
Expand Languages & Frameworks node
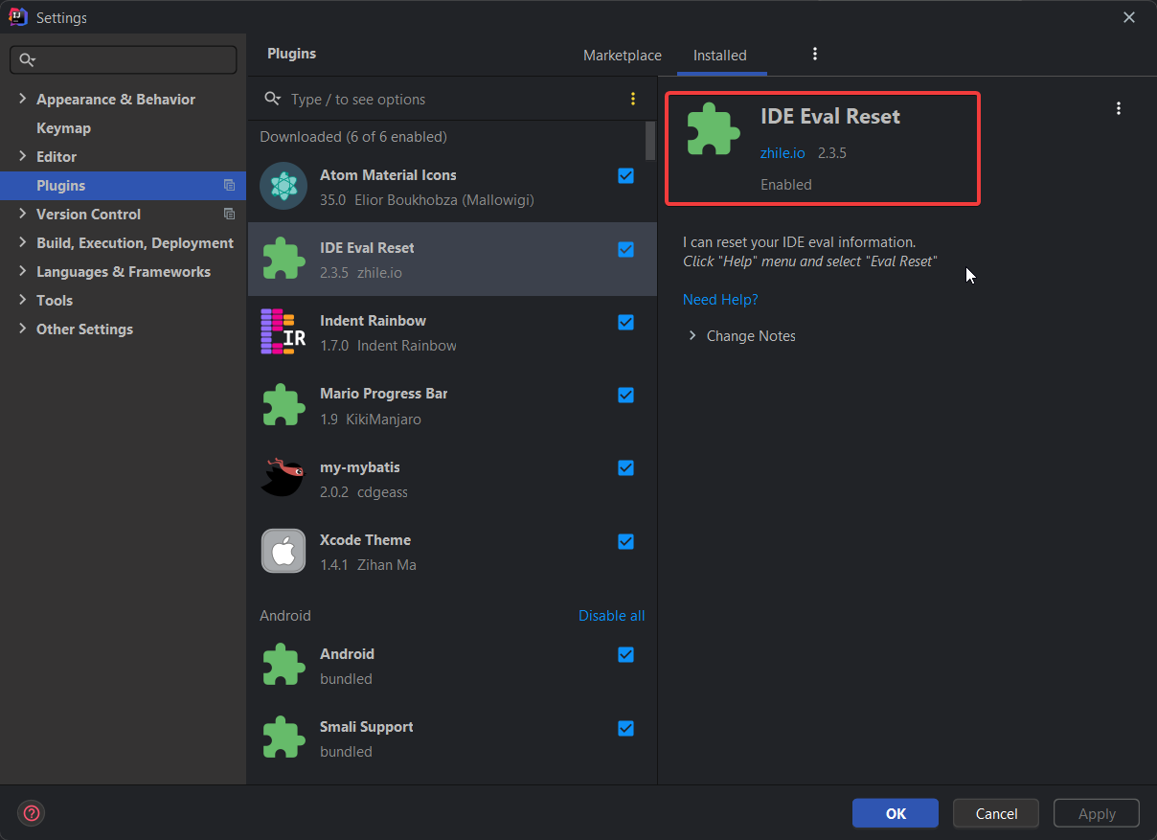[x=23, y=271]
